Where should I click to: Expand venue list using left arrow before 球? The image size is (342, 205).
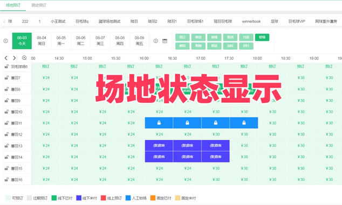(x=4, y=22)
